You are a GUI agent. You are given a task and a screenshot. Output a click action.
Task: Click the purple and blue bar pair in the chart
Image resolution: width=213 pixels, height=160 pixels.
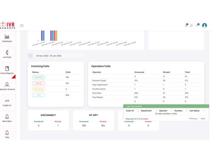point(43,36)
